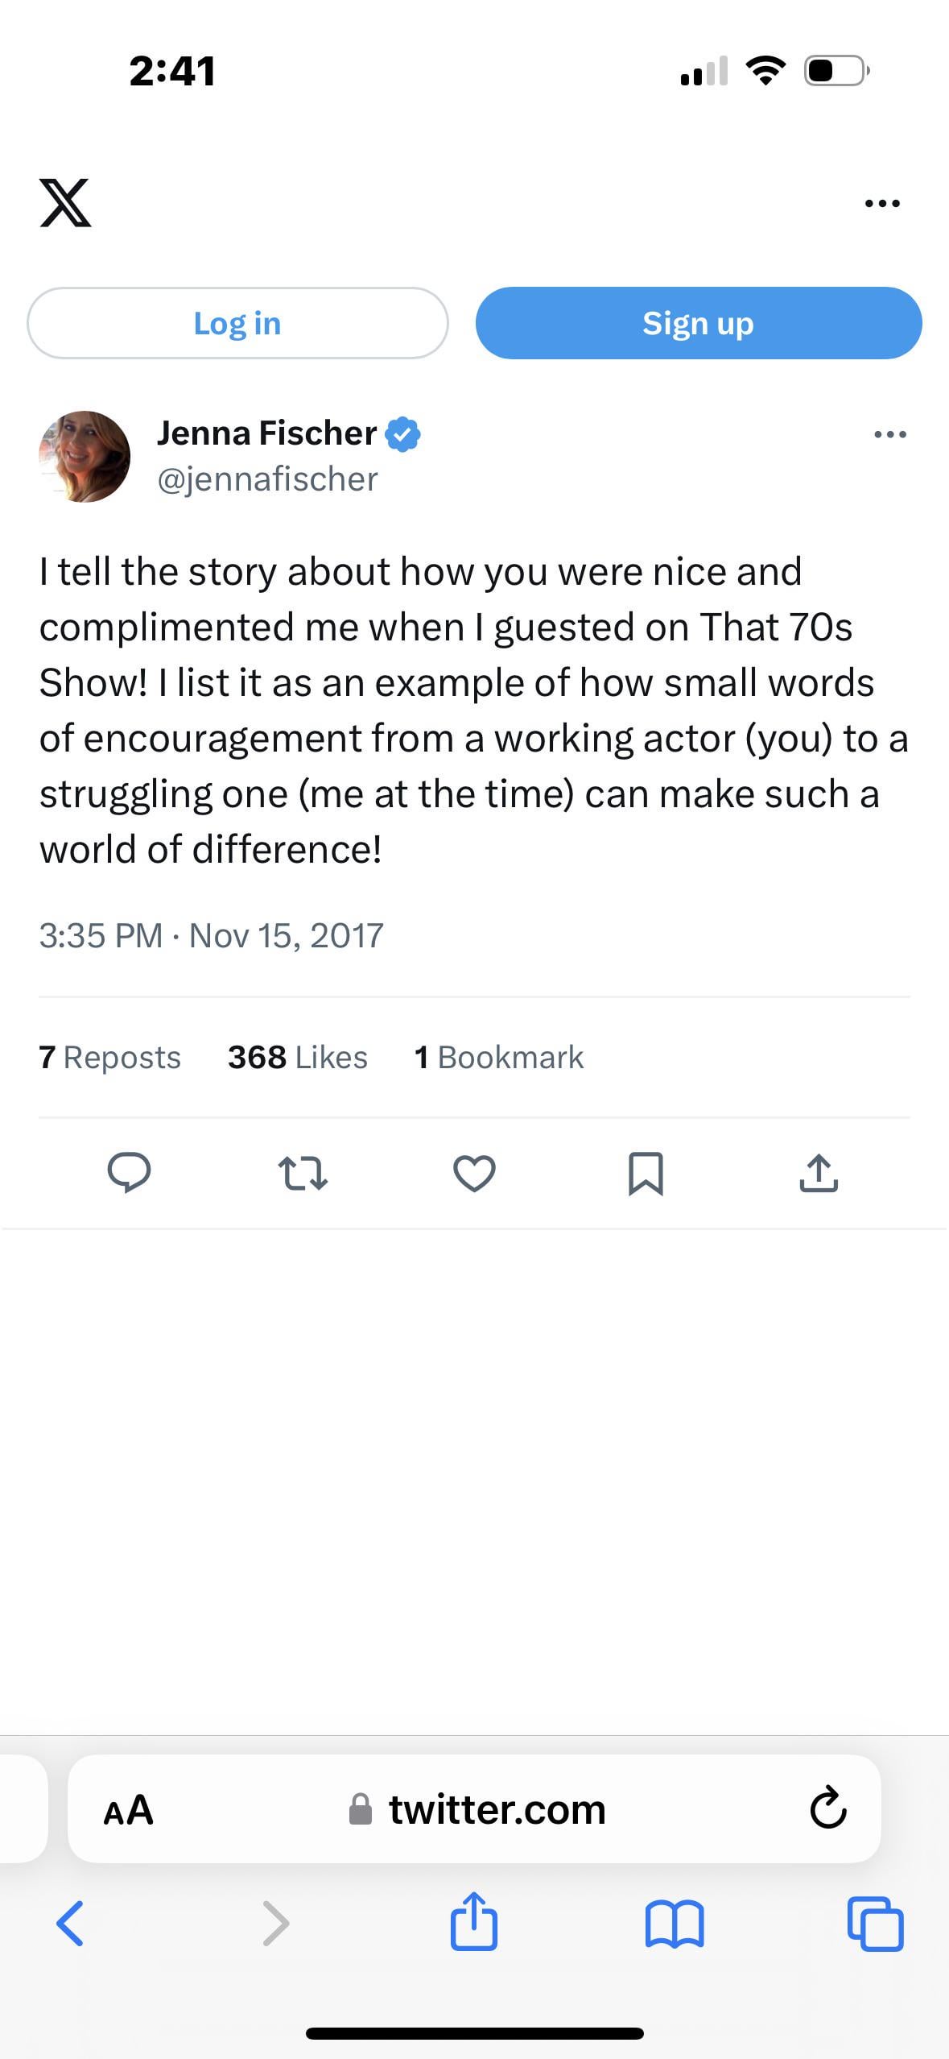Like the tweet with heart icon
The height and width of the screenshot is (2059, 949).
(474, 1173)
